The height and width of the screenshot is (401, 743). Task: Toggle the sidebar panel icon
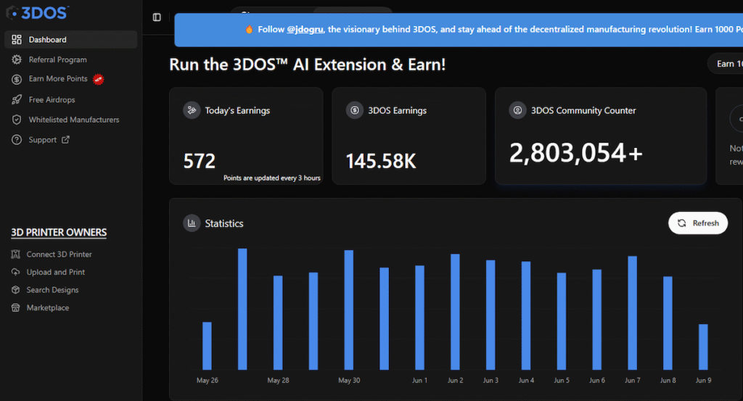pyautogui.click(x=157, y=17)
